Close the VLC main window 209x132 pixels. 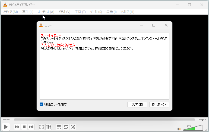point(202,5)
